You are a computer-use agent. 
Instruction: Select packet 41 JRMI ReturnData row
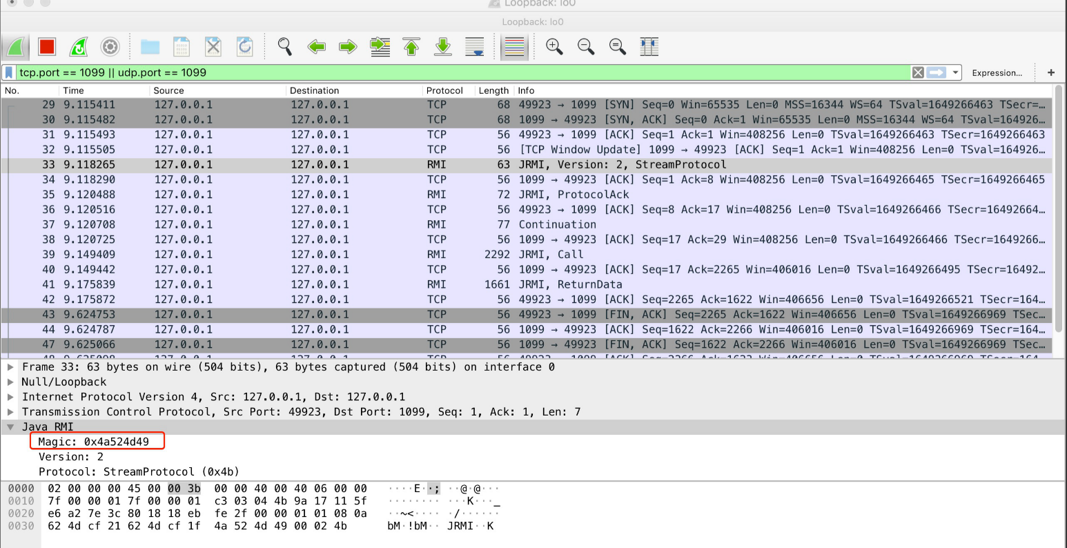[x=527, y=285]
